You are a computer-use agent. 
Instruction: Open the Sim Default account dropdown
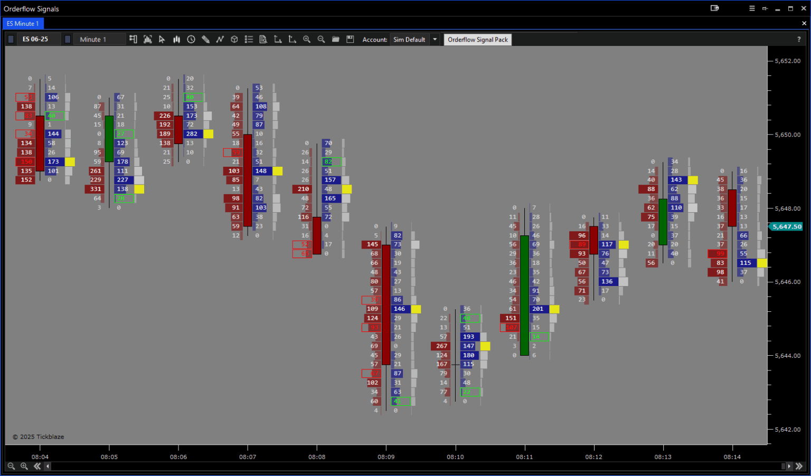pos(434,39)
